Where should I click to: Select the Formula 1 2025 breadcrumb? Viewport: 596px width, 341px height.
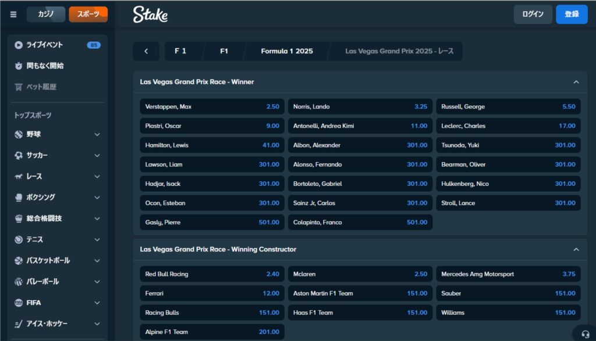(286, 51)
